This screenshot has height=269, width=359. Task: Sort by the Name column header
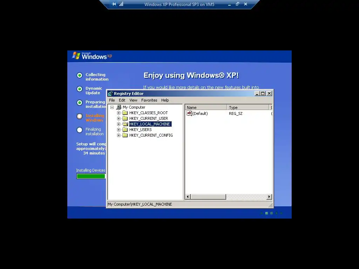[x=206, y=107]
